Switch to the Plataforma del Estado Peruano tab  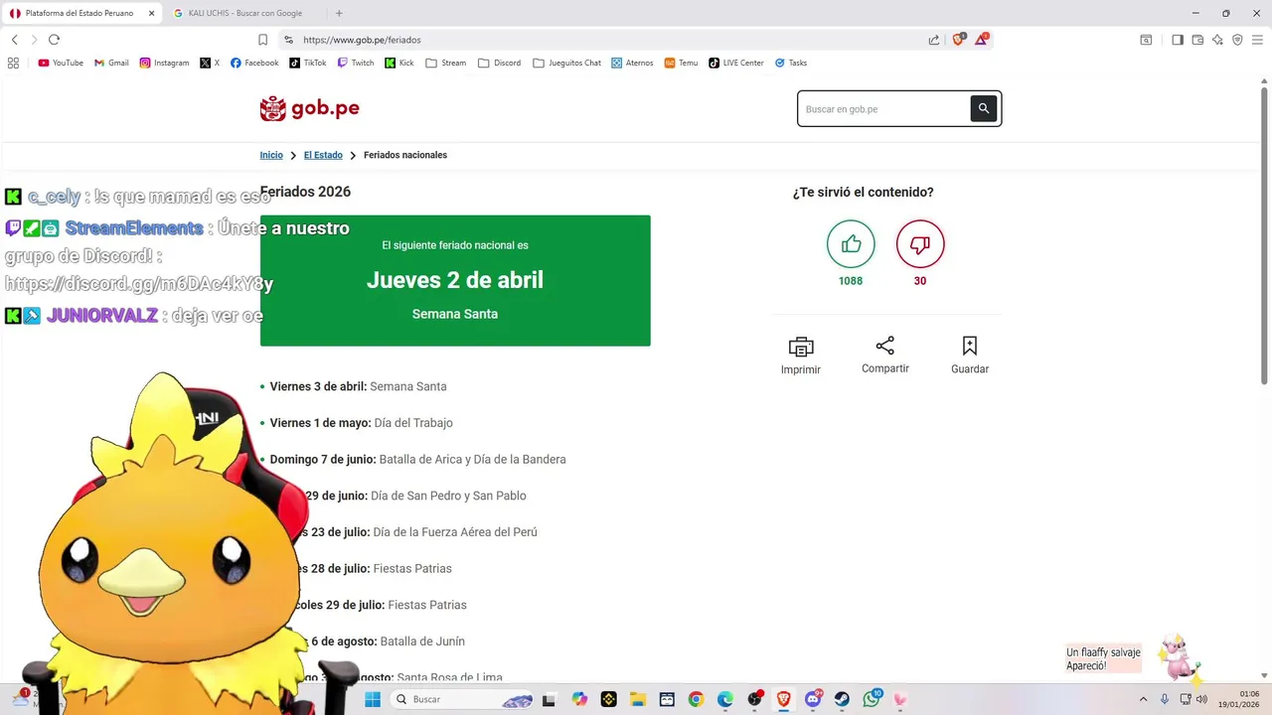78,13
